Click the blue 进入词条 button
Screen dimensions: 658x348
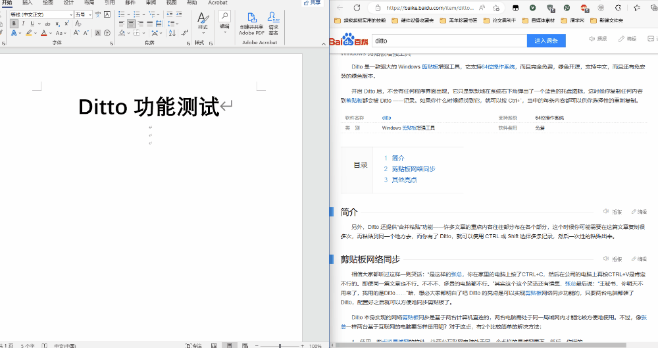[x=546, y=41]
